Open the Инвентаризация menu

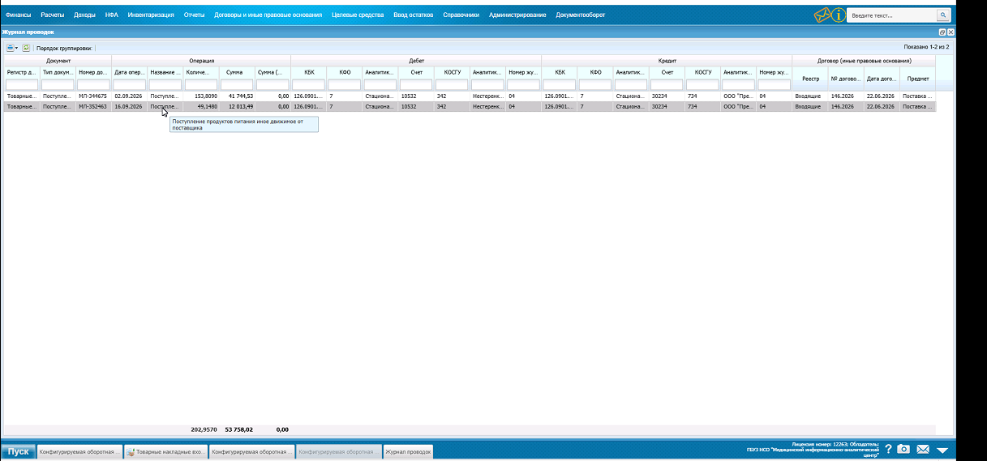pos(151,15)
